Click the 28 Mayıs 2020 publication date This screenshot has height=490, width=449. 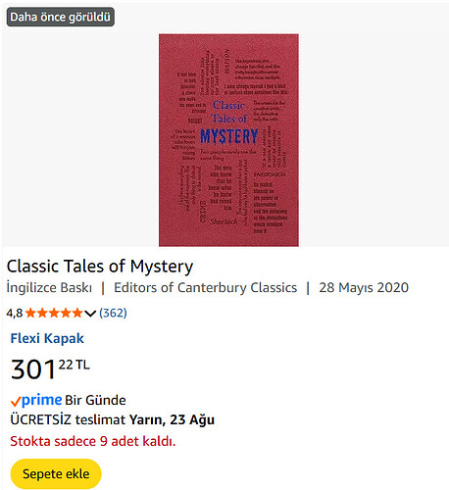pos(364,287)
